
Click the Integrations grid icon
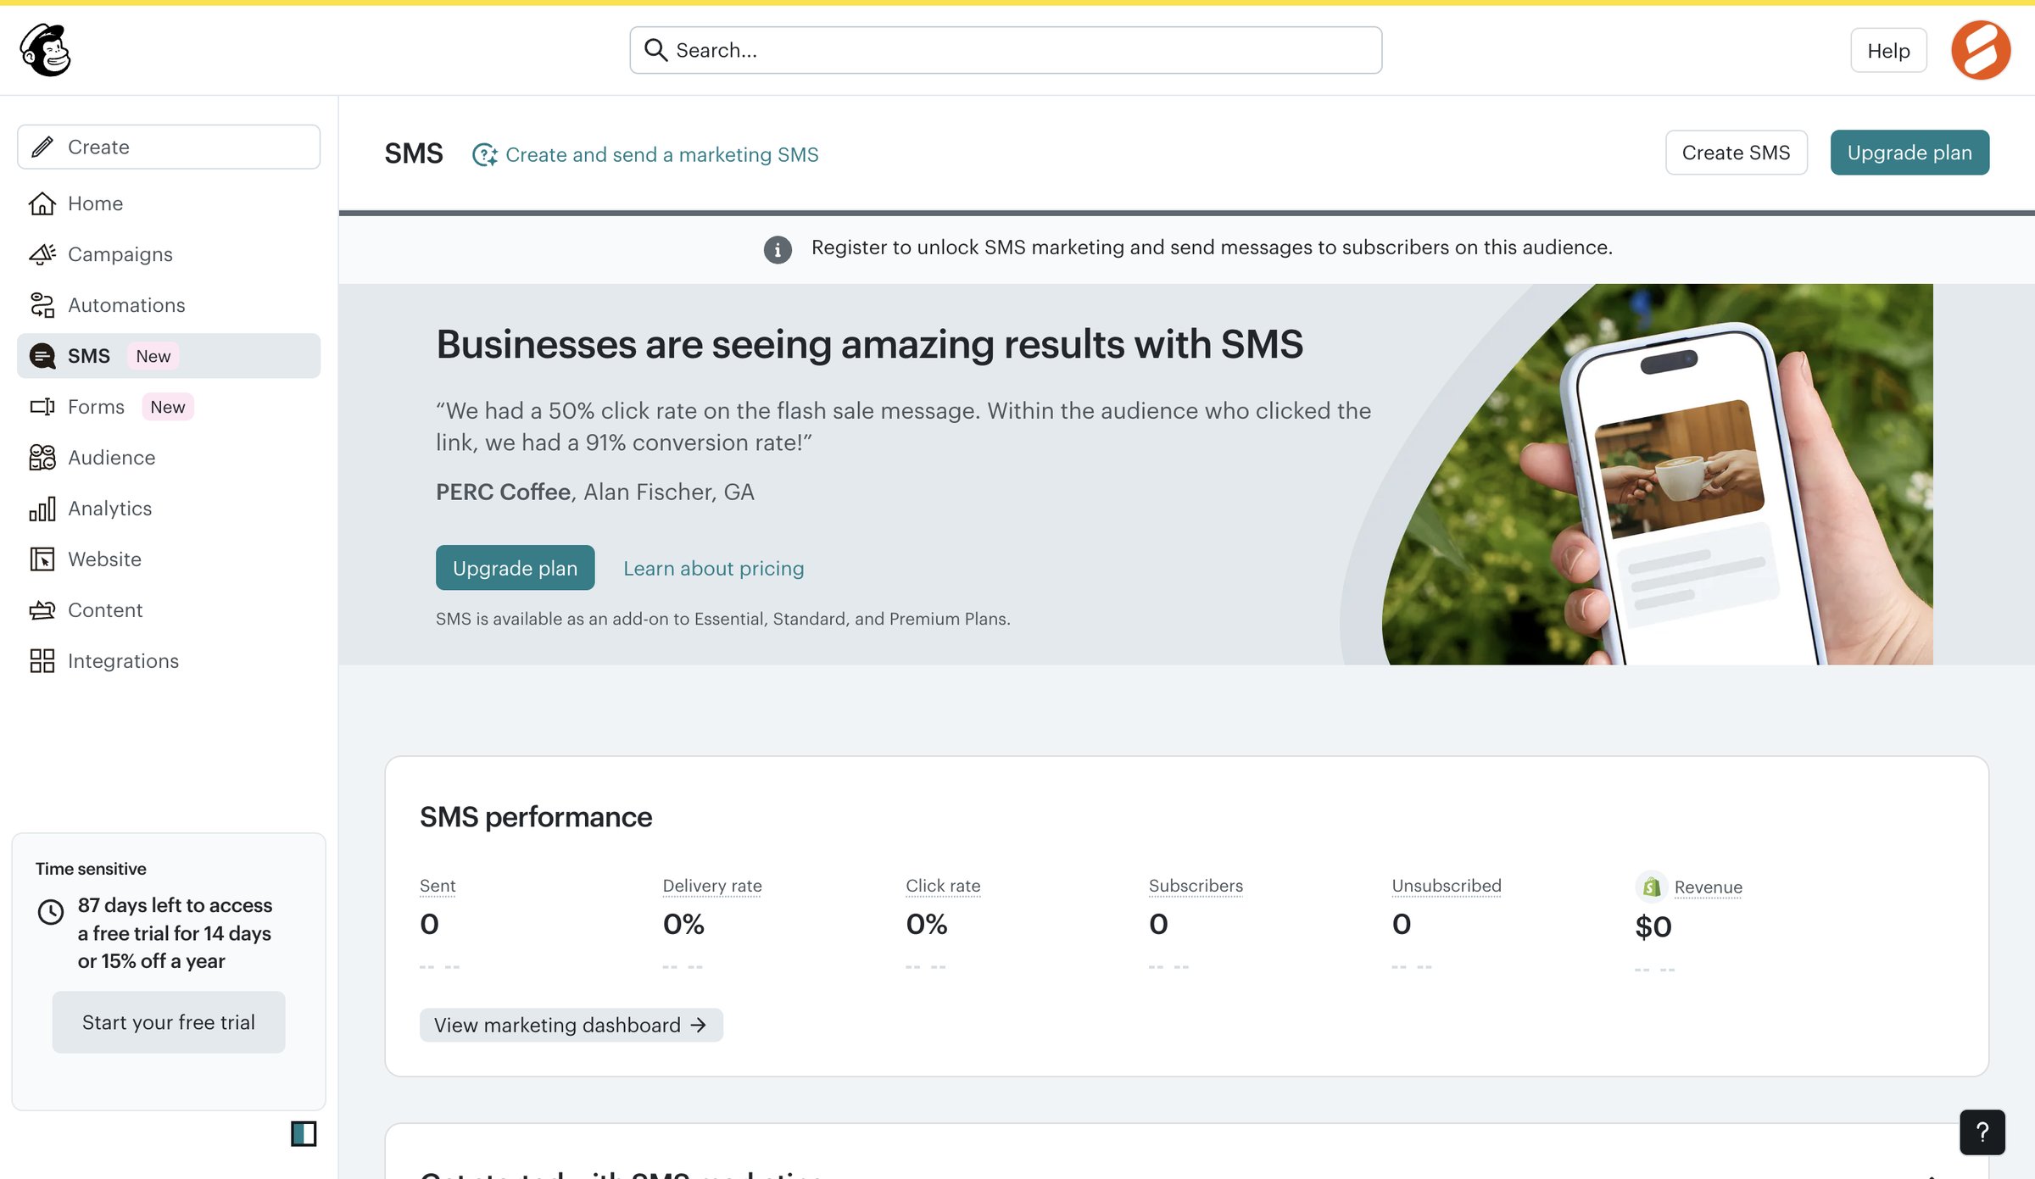[x=42, y=661]
